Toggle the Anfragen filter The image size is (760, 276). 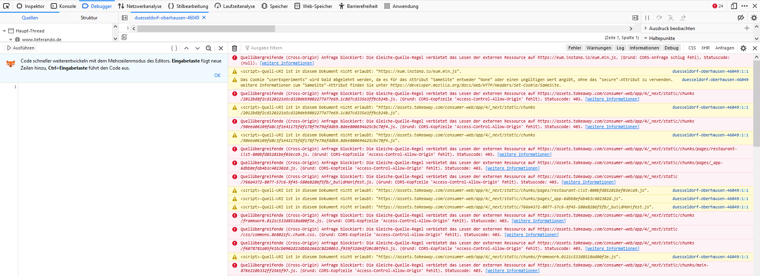724,48
